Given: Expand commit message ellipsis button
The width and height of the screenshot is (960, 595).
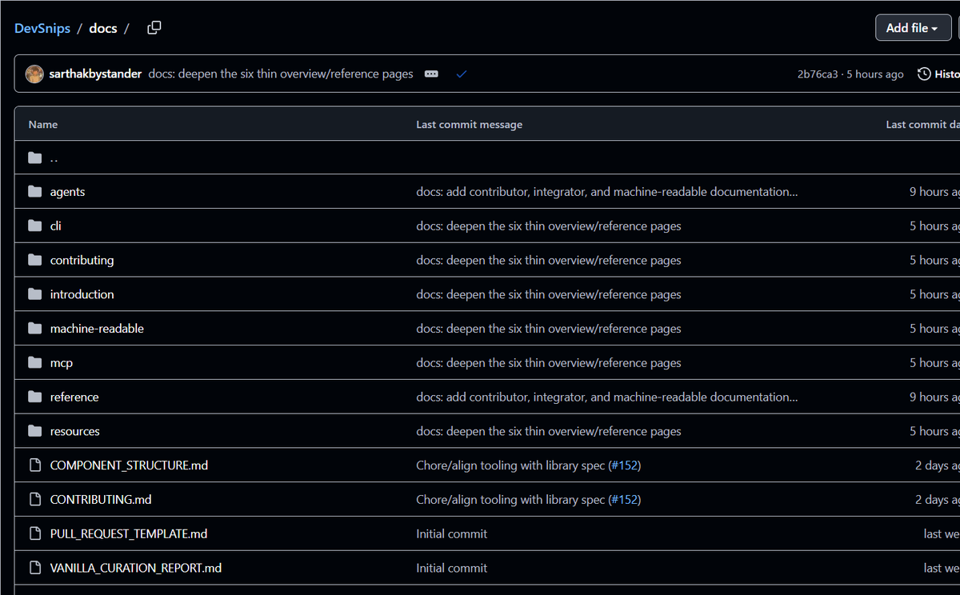Looking at the screenshot, I should 431,74.
